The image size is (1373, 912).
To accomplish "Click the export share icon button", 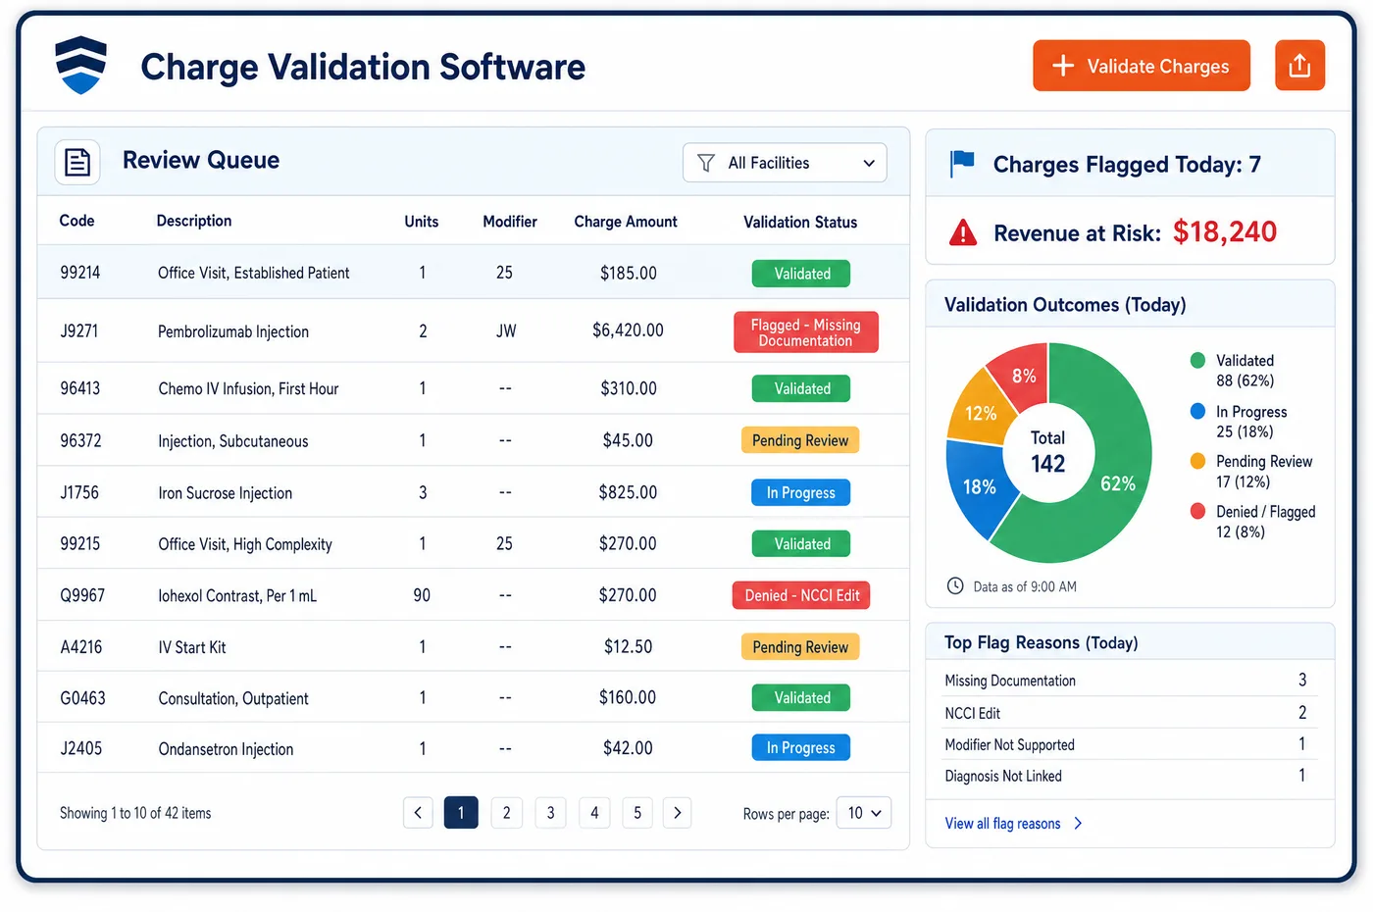I will point(1299,66).
